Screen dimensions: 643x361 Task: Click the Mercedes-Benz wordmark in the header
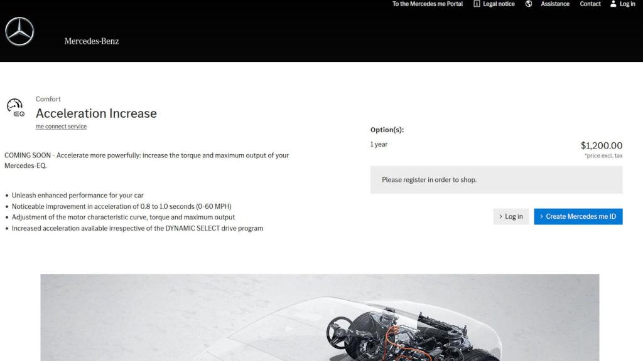coord(91,41)
